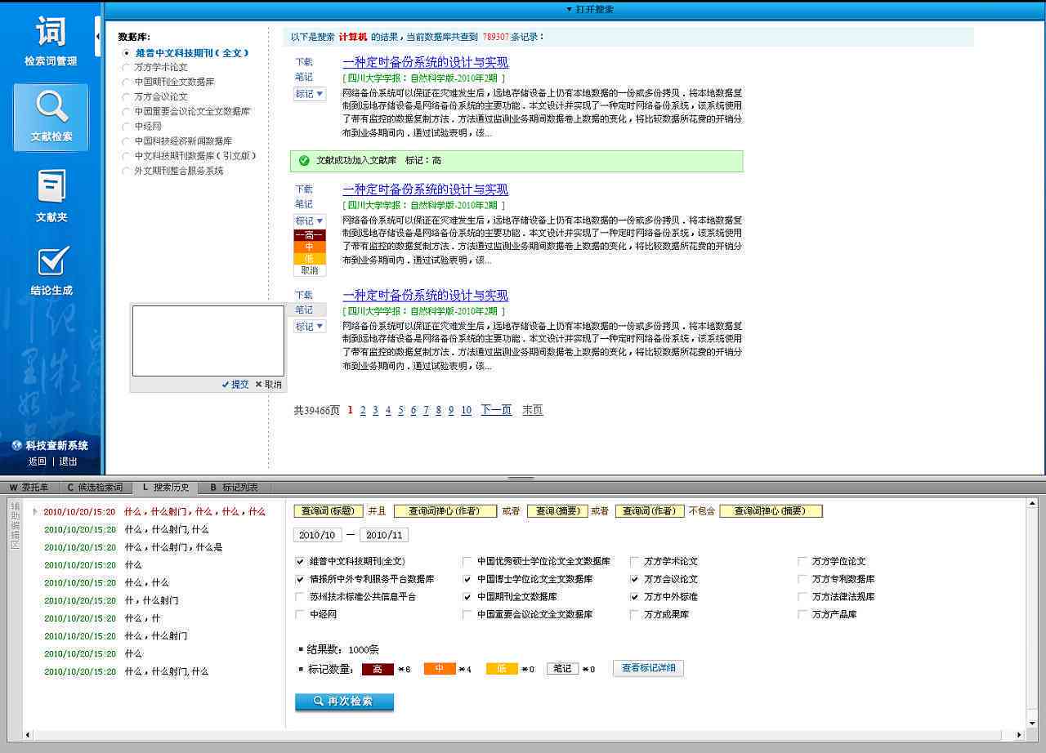1046x753 pixels.
Task: Click the 科技查新系统 globe icon
Action: click(x=16, y=446)
